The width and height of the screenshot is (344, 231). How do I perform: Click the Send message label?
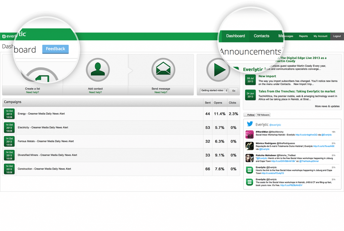click(x=161, y=89)
